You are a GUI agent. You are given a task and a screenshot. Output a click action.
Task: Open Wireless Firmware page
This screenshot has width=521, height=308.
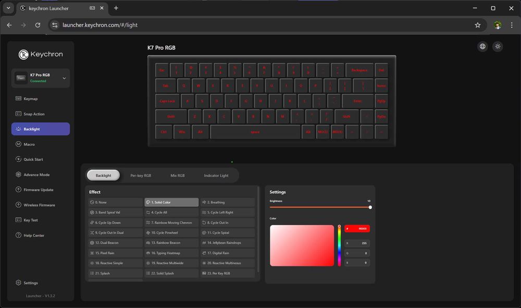click(41, 205)
